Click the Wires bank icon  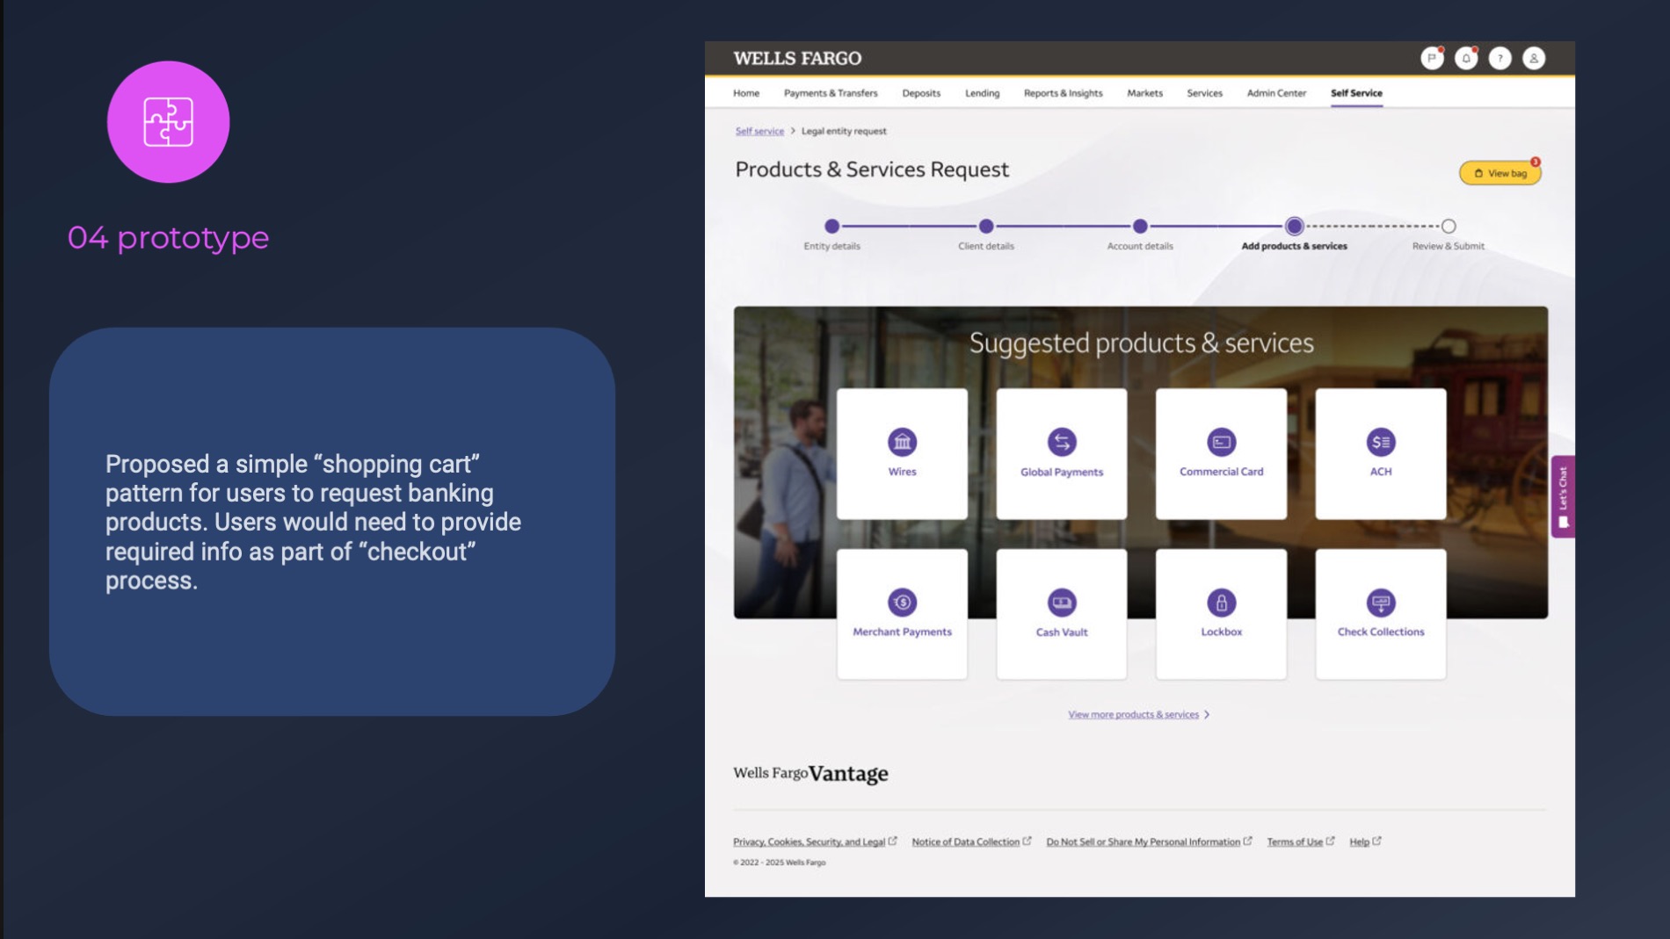[x=902, y=442]
